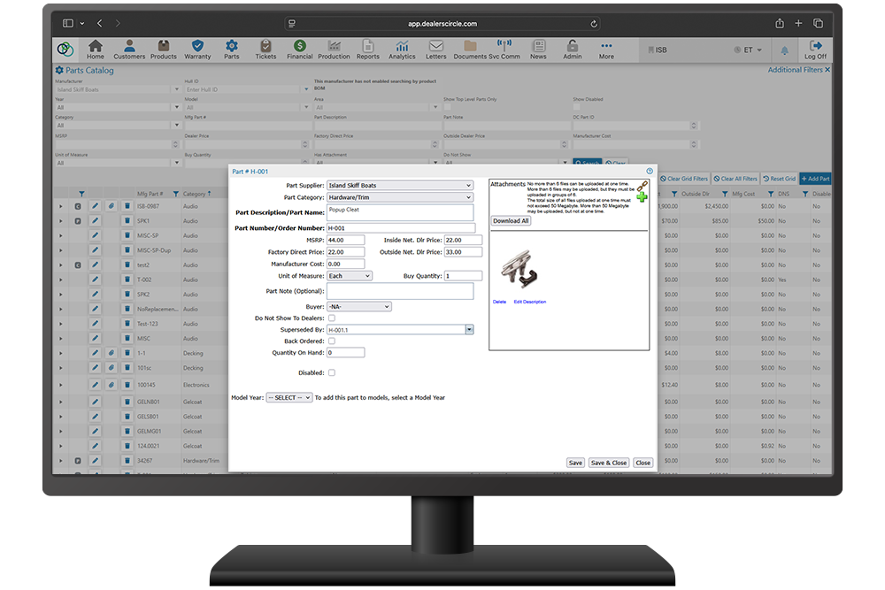Click the link attachment icon in dialog

[643, 186]
